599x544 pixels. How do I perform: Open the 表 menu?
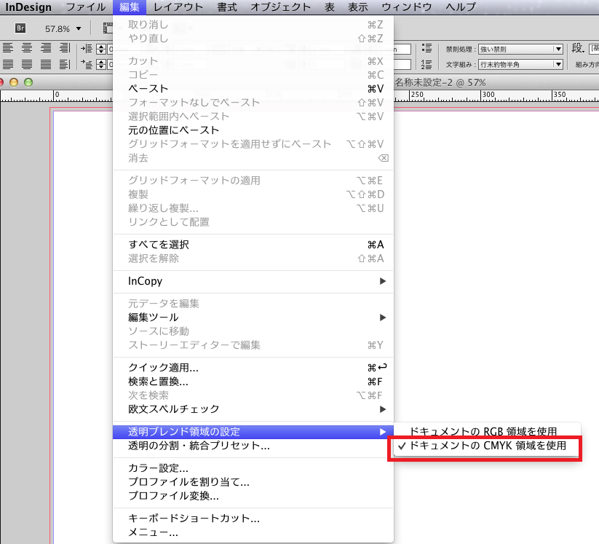coord(330,7)
